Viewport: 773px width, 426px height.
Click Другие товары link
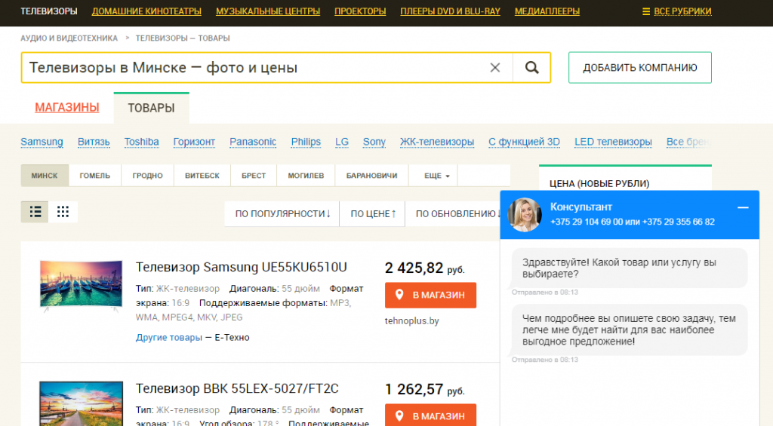pyautogui.click(x=168, y=337)
